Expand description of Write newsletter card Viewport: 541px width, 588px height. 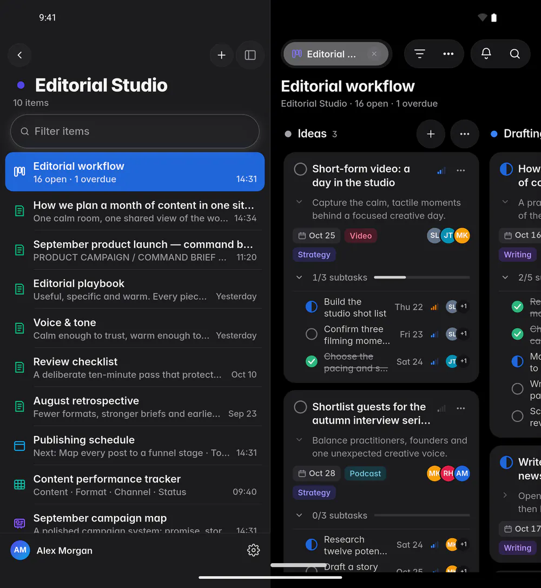[505, 495]
